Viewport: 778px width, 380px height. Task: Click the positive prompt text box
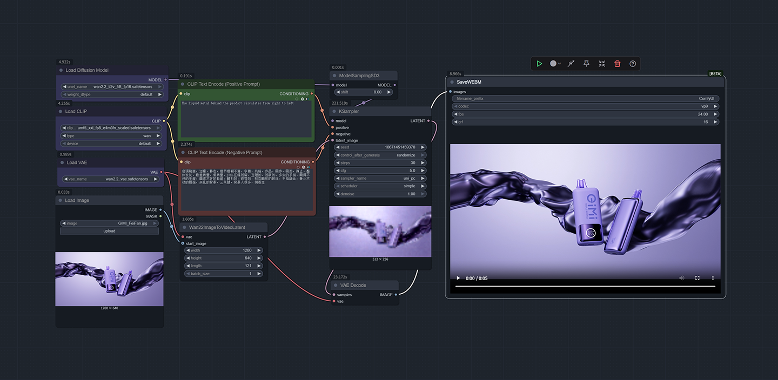point(246,120)
